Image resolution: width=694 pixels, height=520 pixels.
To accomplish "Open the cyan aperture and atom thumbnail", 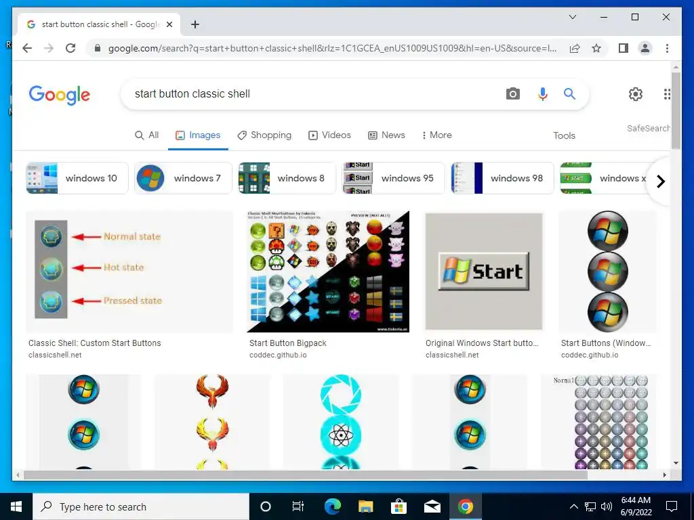I will (341, 422).
